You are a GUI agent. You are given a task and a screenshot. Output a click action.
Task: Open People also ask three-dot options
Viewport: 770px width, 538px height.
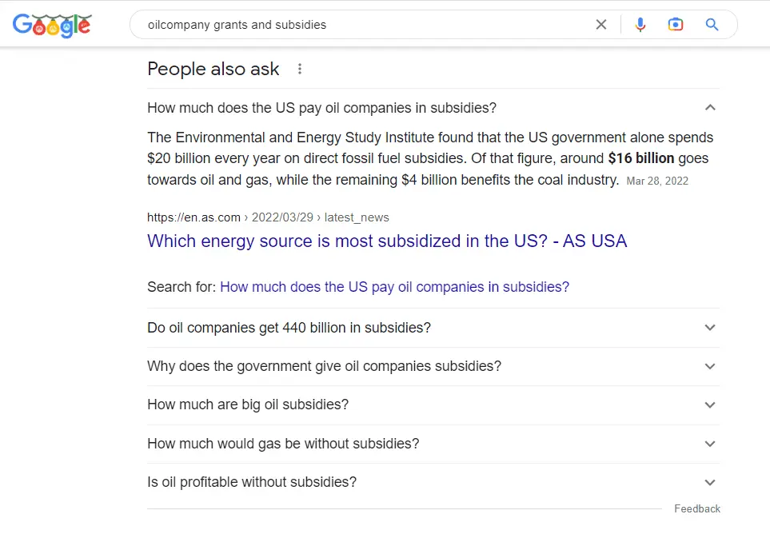pyautogui.click(x=300, y=69)
